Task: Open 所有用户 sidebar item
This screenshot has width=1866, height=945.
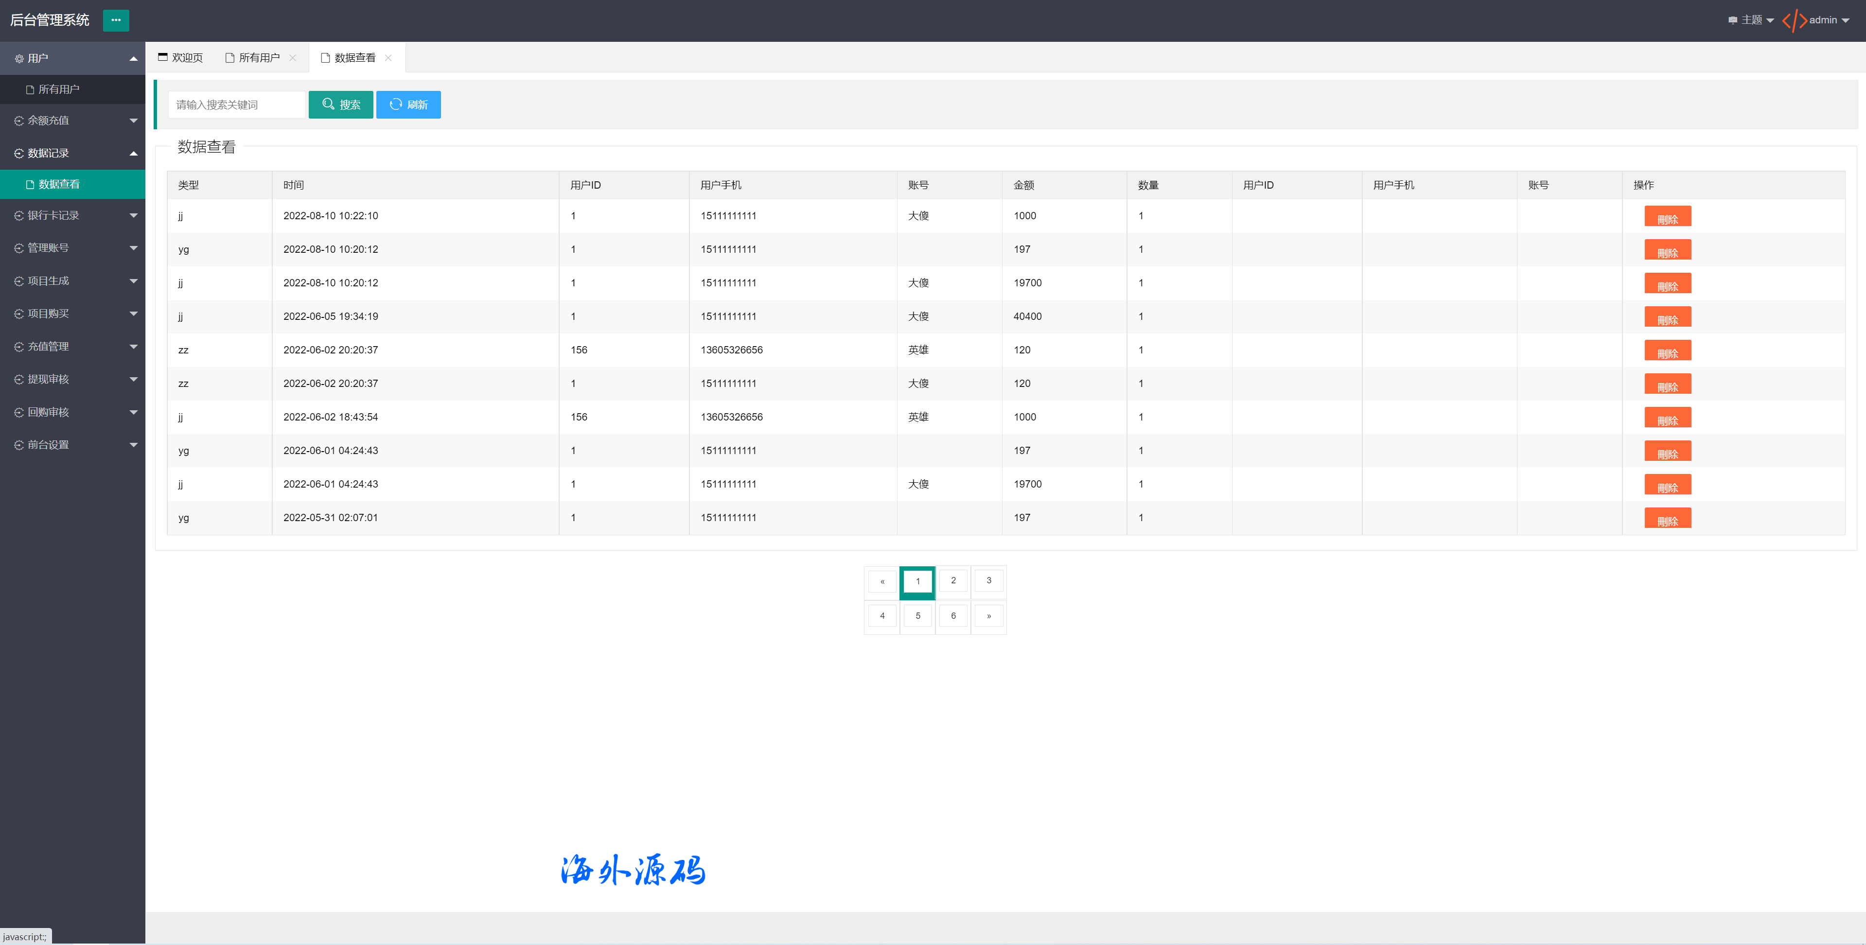Action: 58,90
